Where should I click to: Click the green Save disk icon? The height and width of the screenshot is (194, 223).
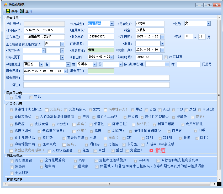click(8, 11)
